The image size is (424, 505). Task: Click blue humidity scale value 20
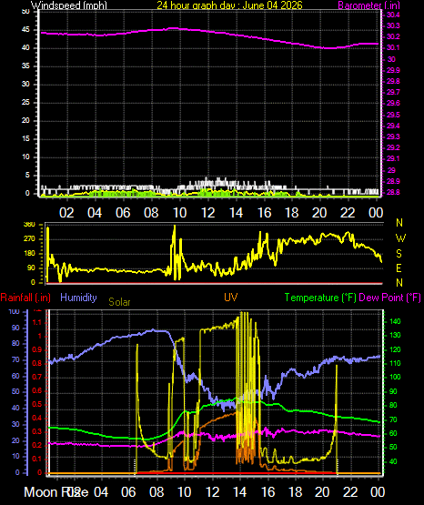[x=15, y=440]
